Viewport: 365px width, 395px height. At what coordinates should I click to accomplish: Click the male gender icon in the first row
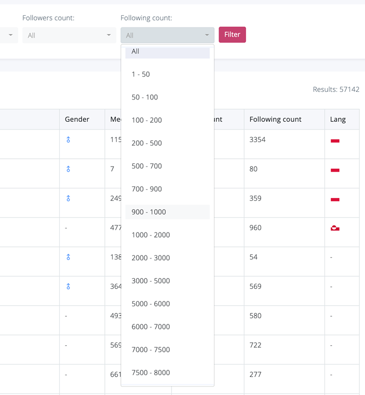[x=68, y=140]
